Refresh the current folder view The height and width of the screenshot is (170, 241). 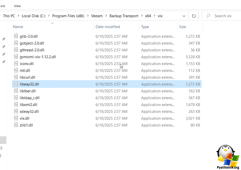coord(194,16)
